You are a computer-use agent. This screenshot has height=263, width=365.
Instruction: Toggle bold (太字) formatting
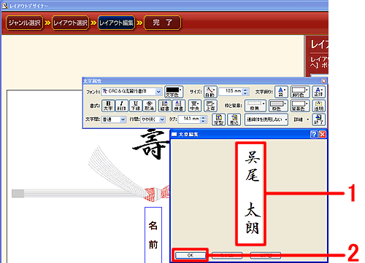click(x=108, y=106)
